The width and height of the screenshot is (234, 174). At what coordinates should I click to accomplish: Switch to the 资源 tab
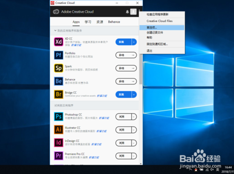pos(100,22)
